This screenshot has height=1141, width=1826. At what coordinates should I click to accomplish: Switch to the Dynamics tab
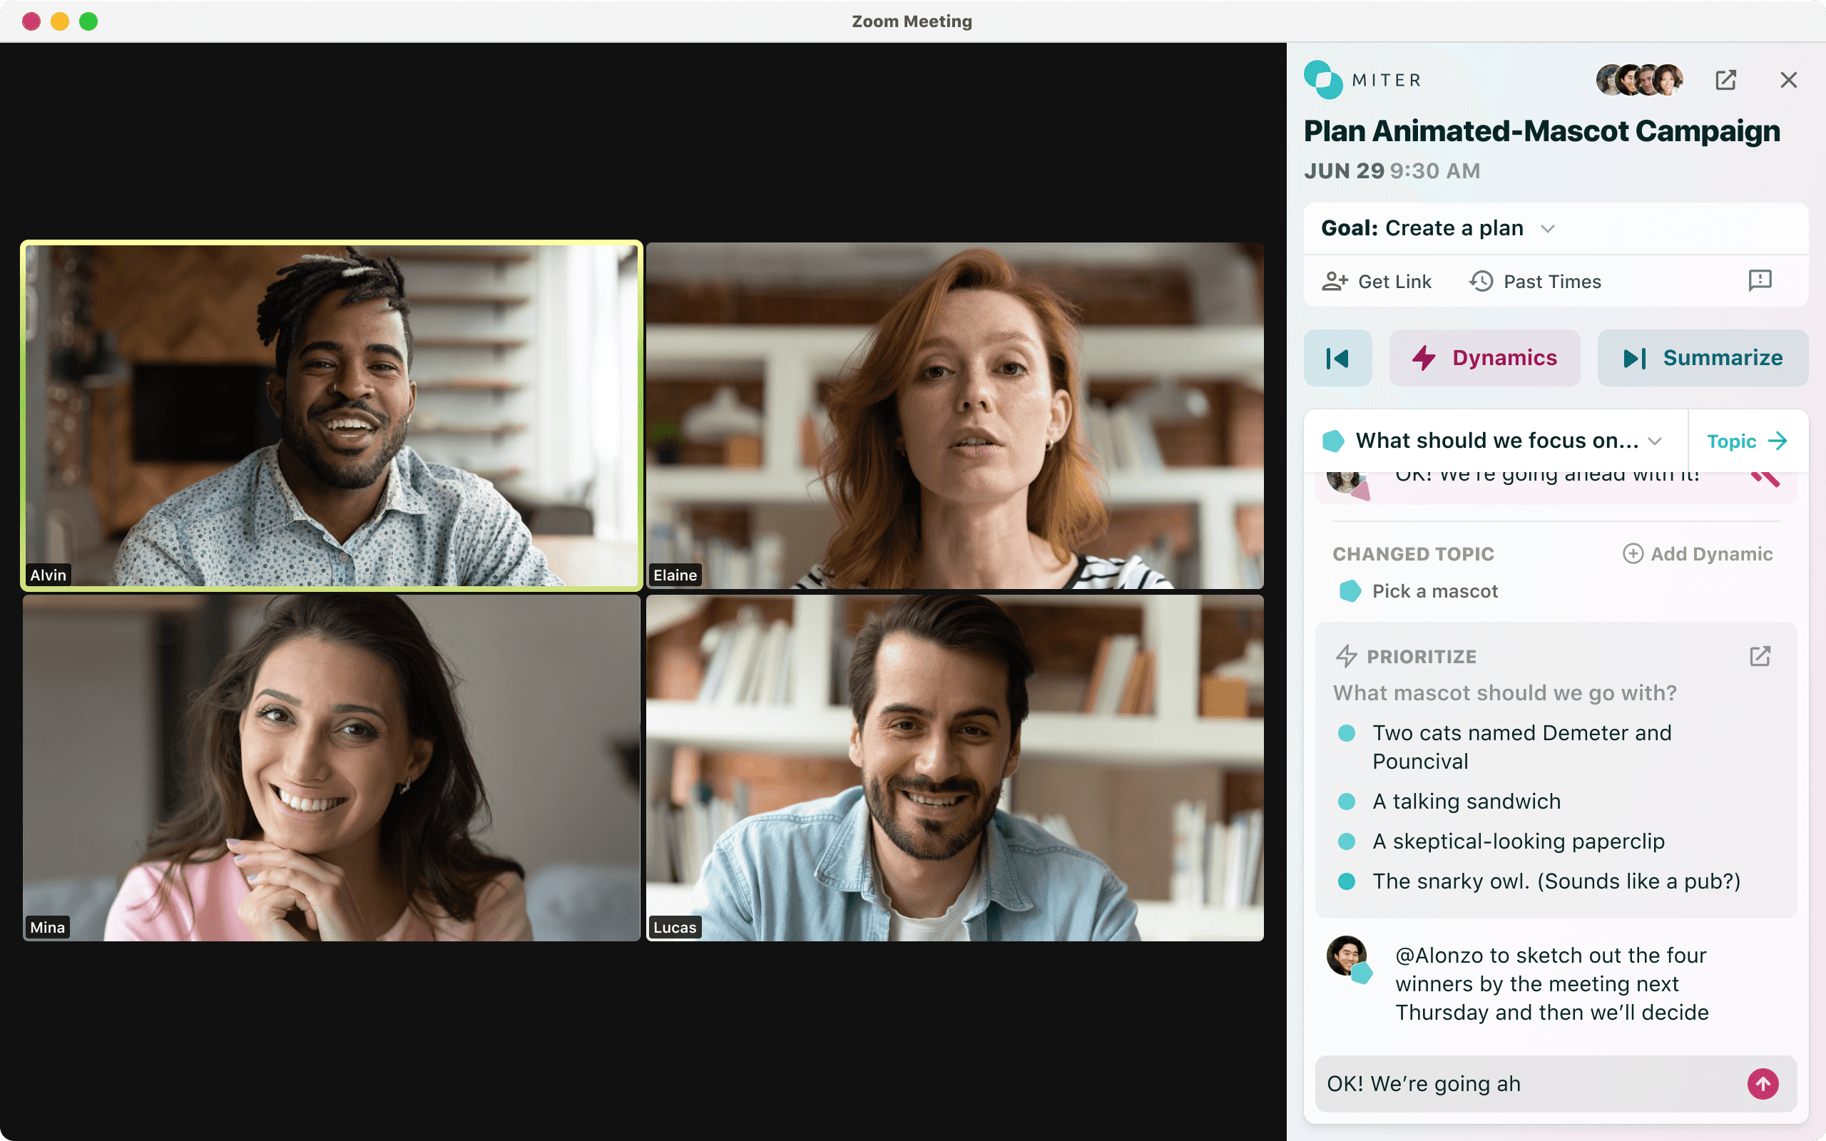coord(1483,357)
